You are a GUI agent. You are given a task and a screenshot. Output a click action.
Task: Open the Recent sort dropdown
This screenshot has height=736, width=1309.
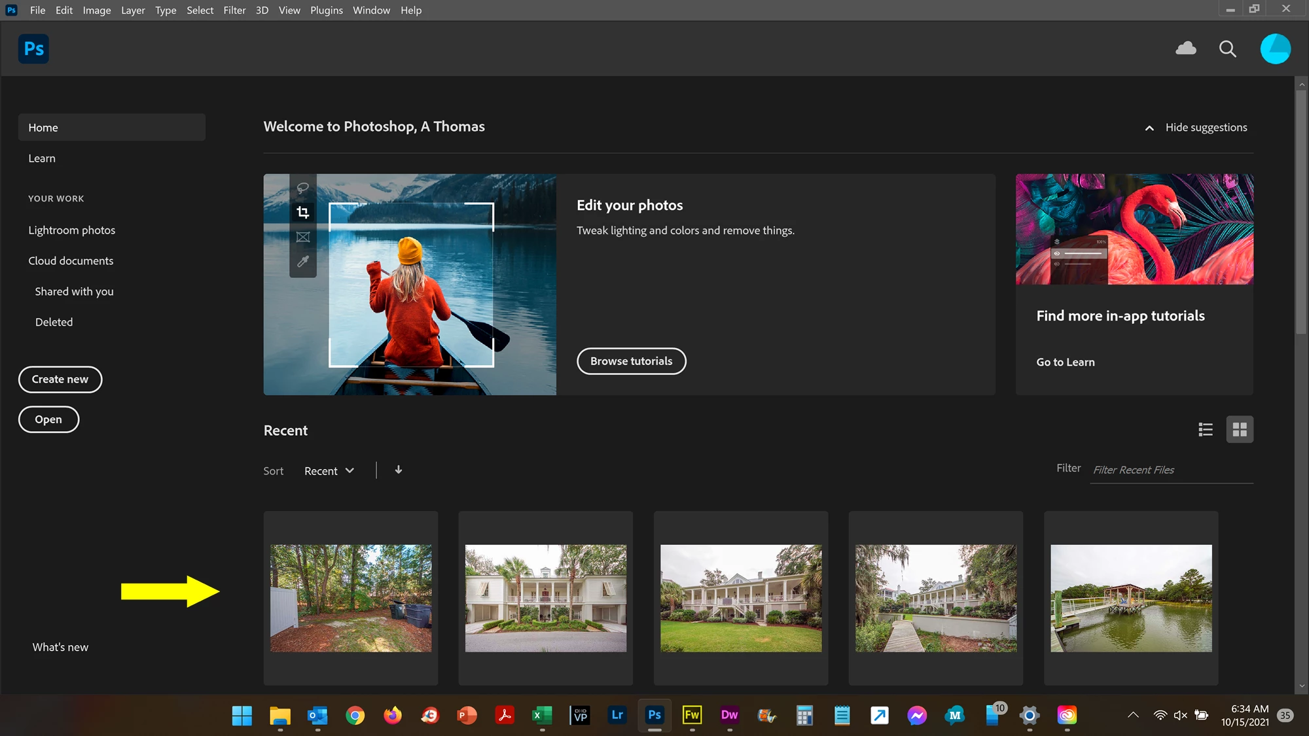pos(329,471)
